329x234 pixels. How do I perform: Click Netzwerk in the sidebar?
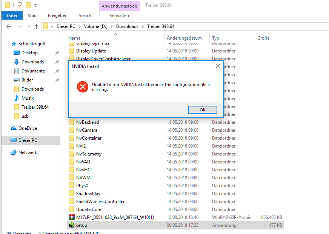pyautogui.click(x=28, y=152)
